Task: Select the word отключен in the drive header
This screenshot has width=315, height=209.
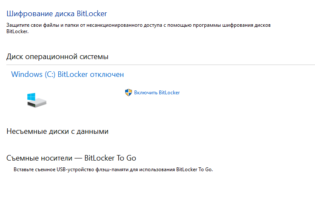Action: click(x=107, y=74)
